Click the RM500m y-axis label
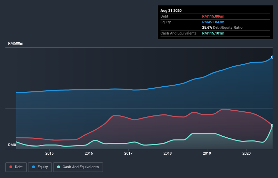 [x=16, y=43]
